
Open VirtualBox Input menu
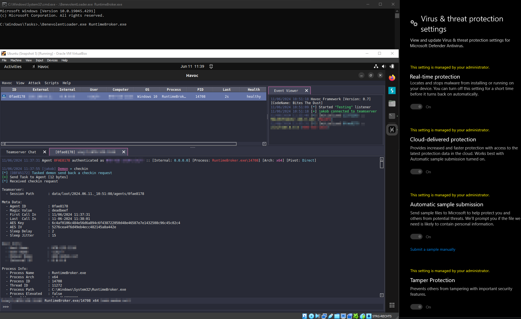pos(39,60)
